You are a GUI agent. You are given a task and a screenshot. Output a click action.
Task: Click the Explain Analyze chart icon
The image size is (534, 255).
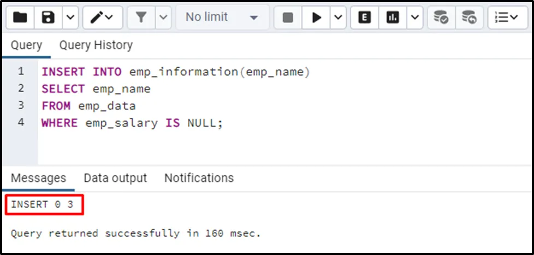pyautogui.click(x=393, y=17)
